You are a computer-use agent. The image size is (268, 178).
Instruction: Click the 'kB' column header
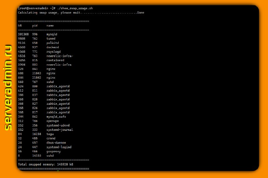(20, 26)
